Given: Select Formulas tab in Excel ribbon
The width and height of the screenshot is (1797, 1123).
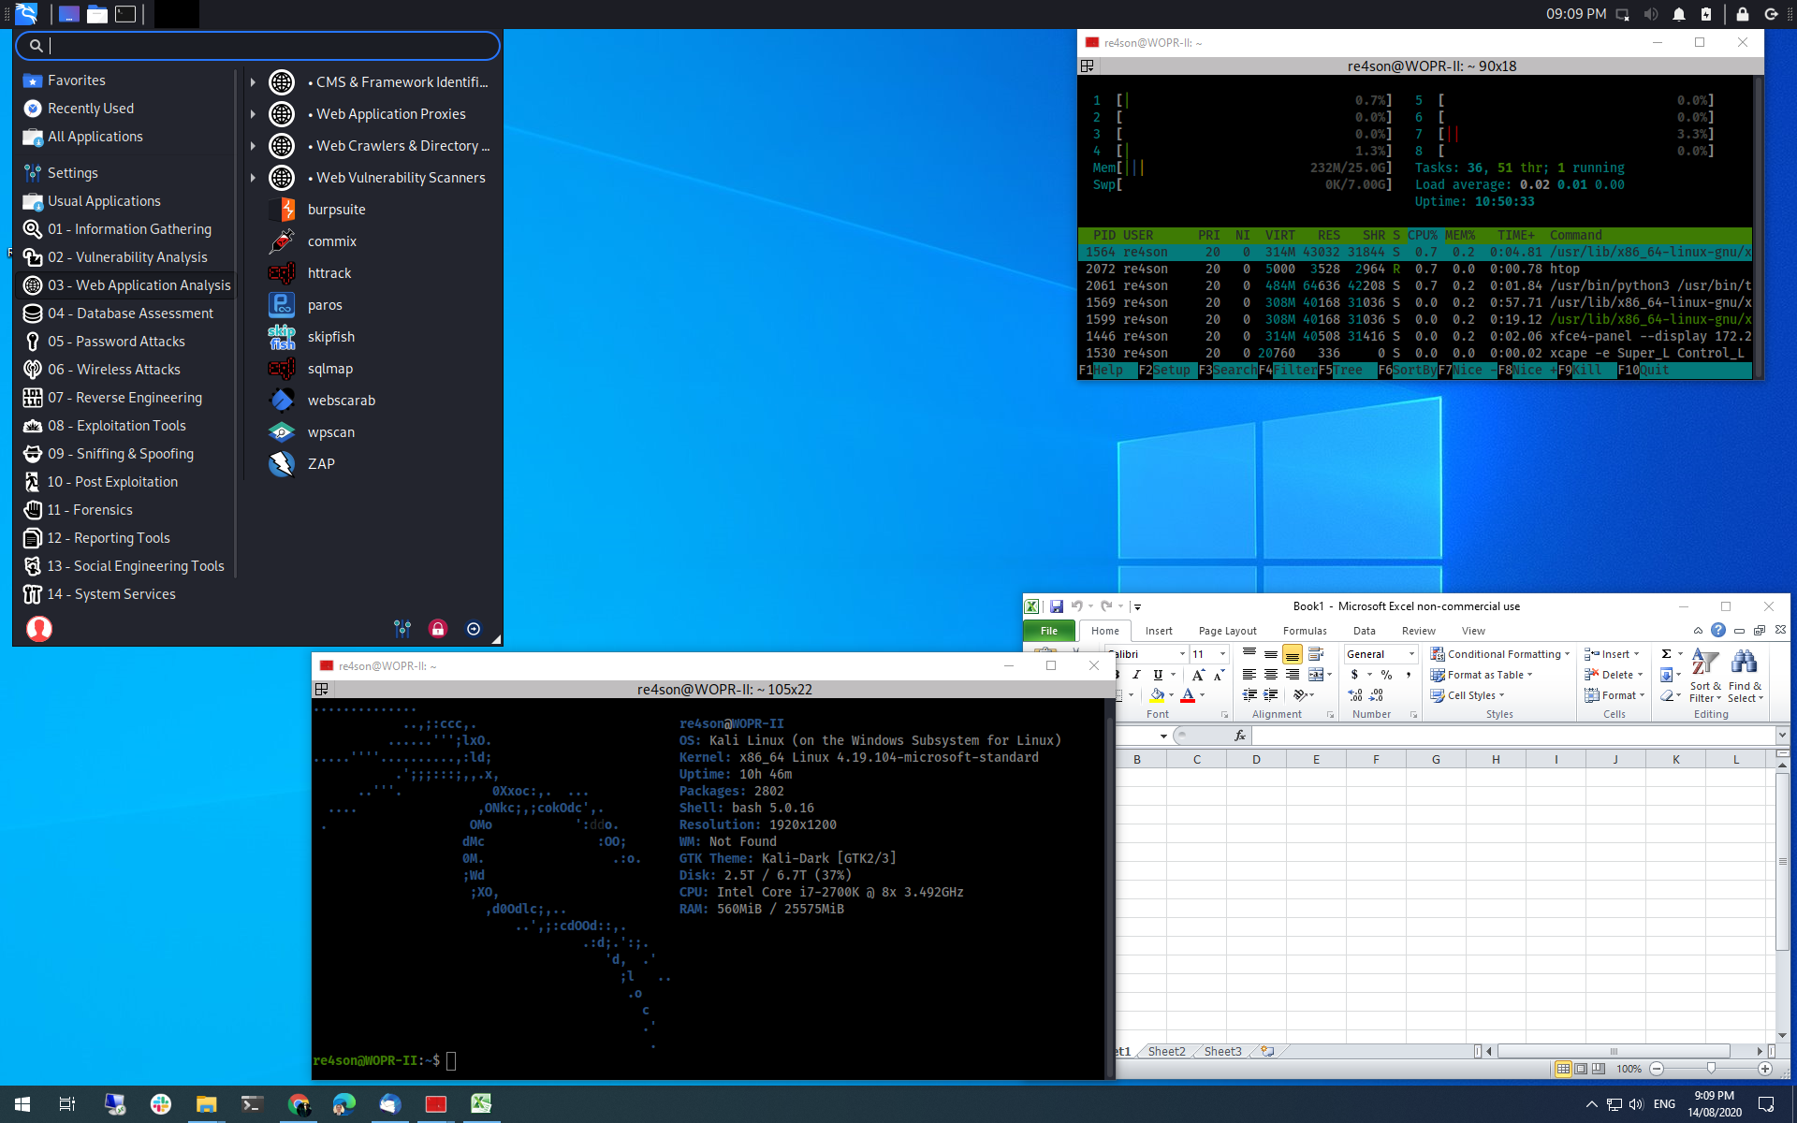Looking at the screenshot, I should pos(1304,632).
